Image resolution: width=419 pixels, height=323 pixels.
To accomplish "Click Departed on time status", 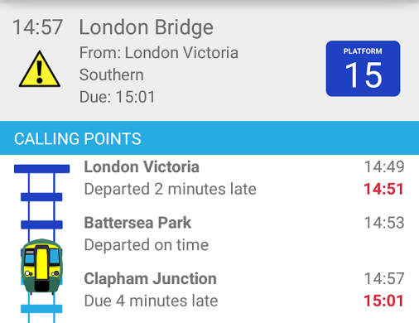I will coord(147,245).
